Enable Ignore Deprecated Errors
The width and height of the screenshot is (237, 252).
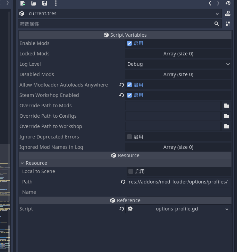tap(129, 137)
